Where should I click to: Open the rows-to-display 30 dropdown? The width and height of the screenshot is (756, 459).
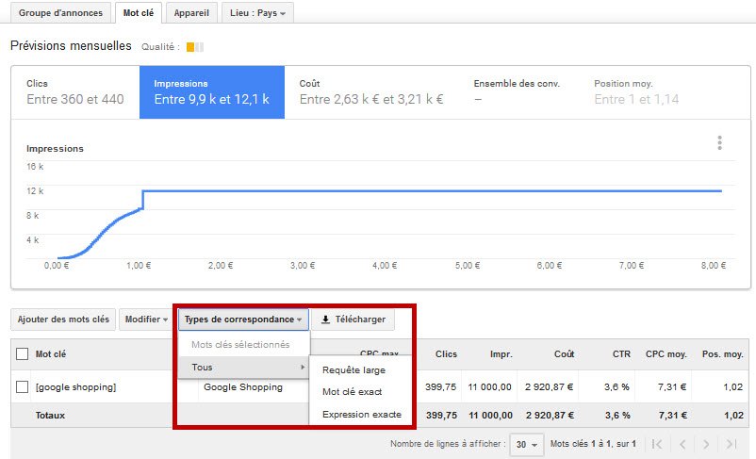pyautogui.click(x=527, y=444)
